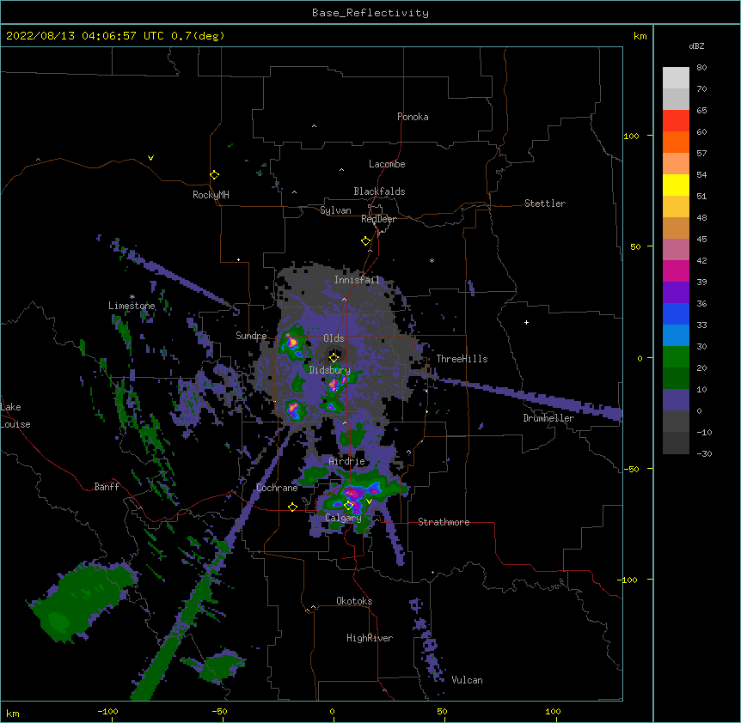741x723 pixels.
Task: Click the Sundre label
Action: pyautogui.click(x=251, y=336)
